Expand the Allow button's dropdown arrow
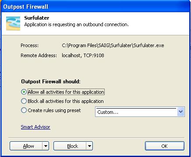The width and height of the screenshot is (191, 157). [x=46, y=146]
